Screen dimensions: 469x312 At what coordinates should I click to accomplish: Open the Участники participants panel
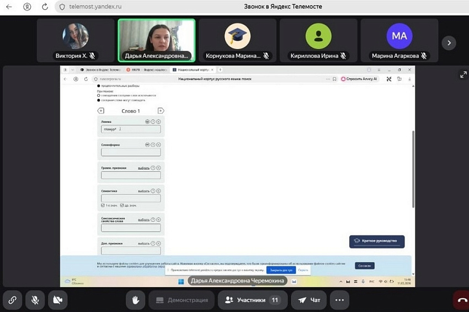click(251, 300)
